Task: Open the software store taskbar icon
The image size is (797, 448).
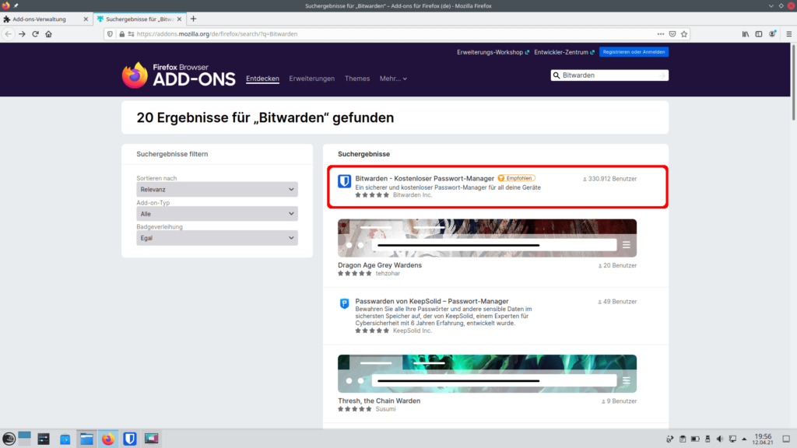Action: tap(65, 439)
